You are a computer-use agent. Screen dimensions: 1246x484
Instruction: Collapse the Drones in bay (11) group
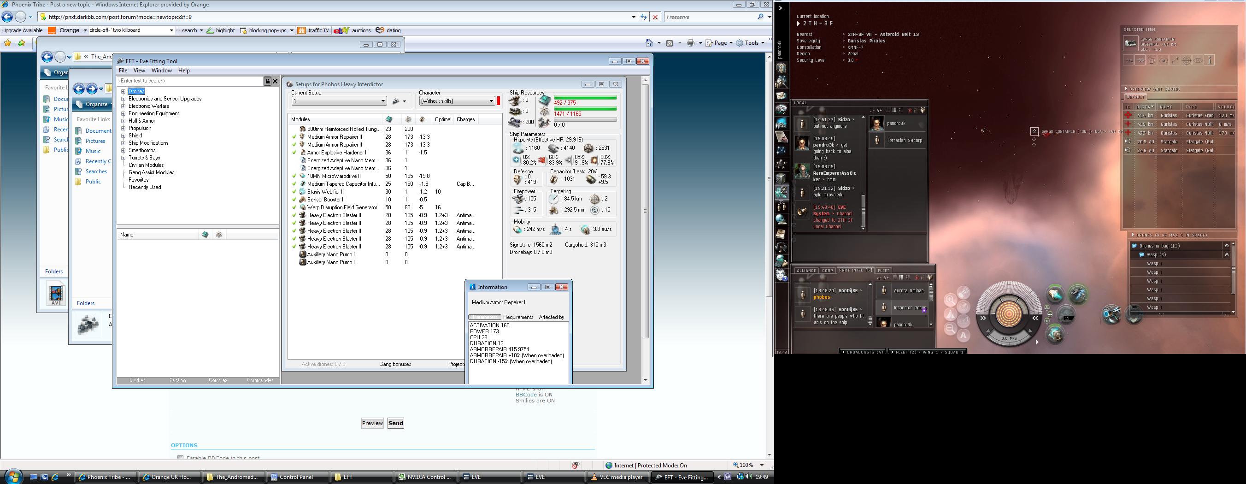pyautogui.click(x=1227, y=246)
